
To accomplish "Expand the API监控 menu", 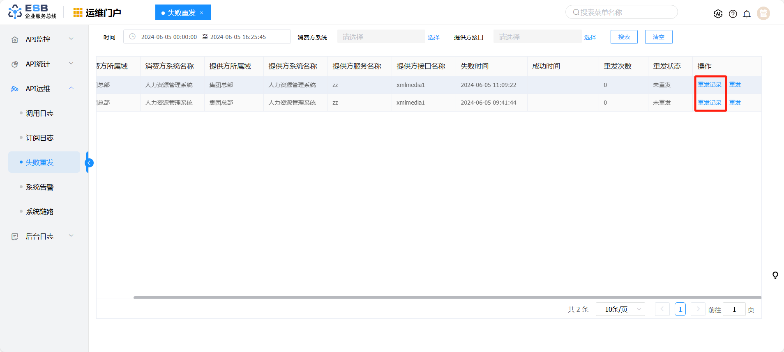I will click(44, 39).
